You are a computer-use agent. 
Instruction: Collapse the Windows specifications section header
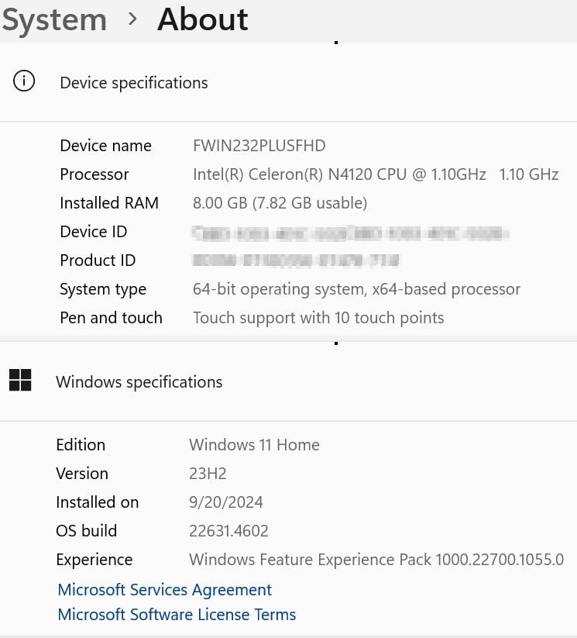[288, 381]
